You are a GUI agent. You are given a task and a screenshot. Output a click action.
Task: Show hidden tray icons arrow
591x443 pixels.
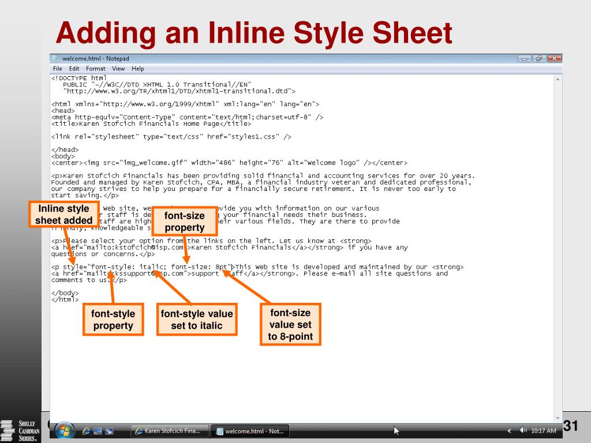pyautogui.click(x=509, y=430)
